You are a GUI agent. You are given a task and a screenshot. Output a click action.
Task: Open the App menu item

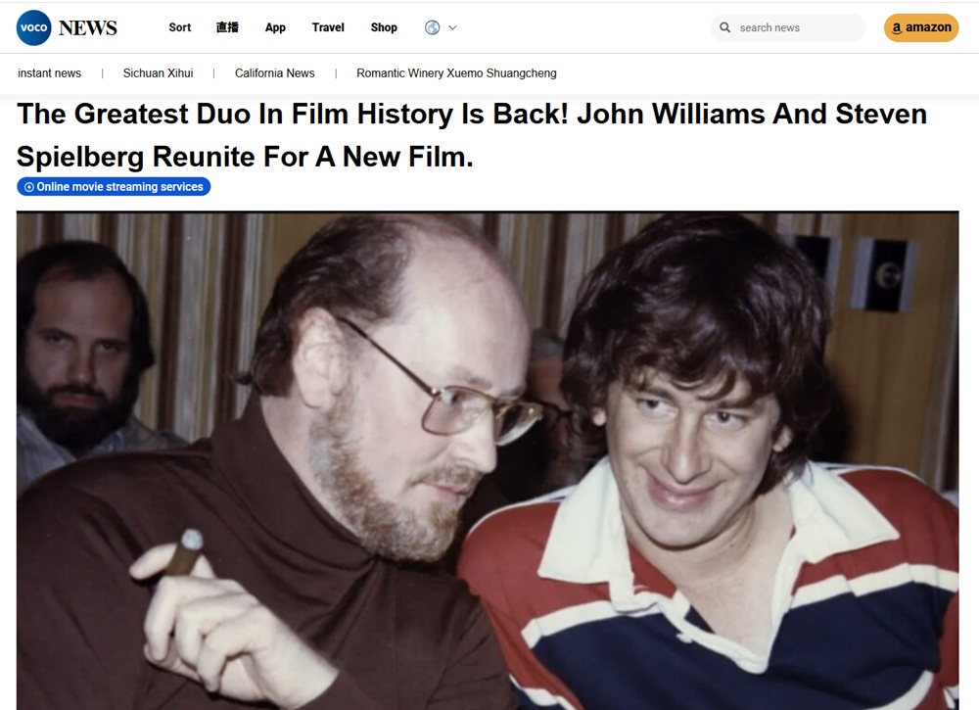pos(275,27)
